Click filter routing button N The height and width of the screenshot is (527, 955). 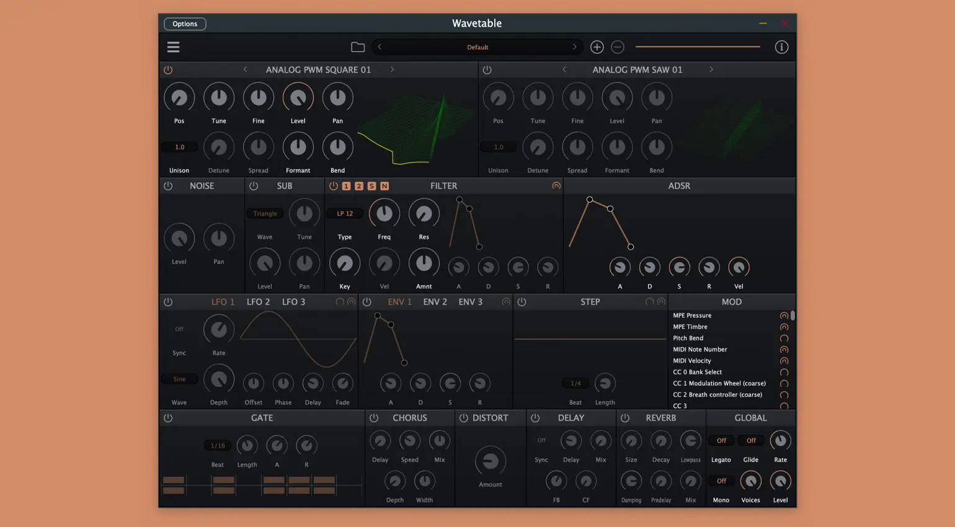[384, 186]
